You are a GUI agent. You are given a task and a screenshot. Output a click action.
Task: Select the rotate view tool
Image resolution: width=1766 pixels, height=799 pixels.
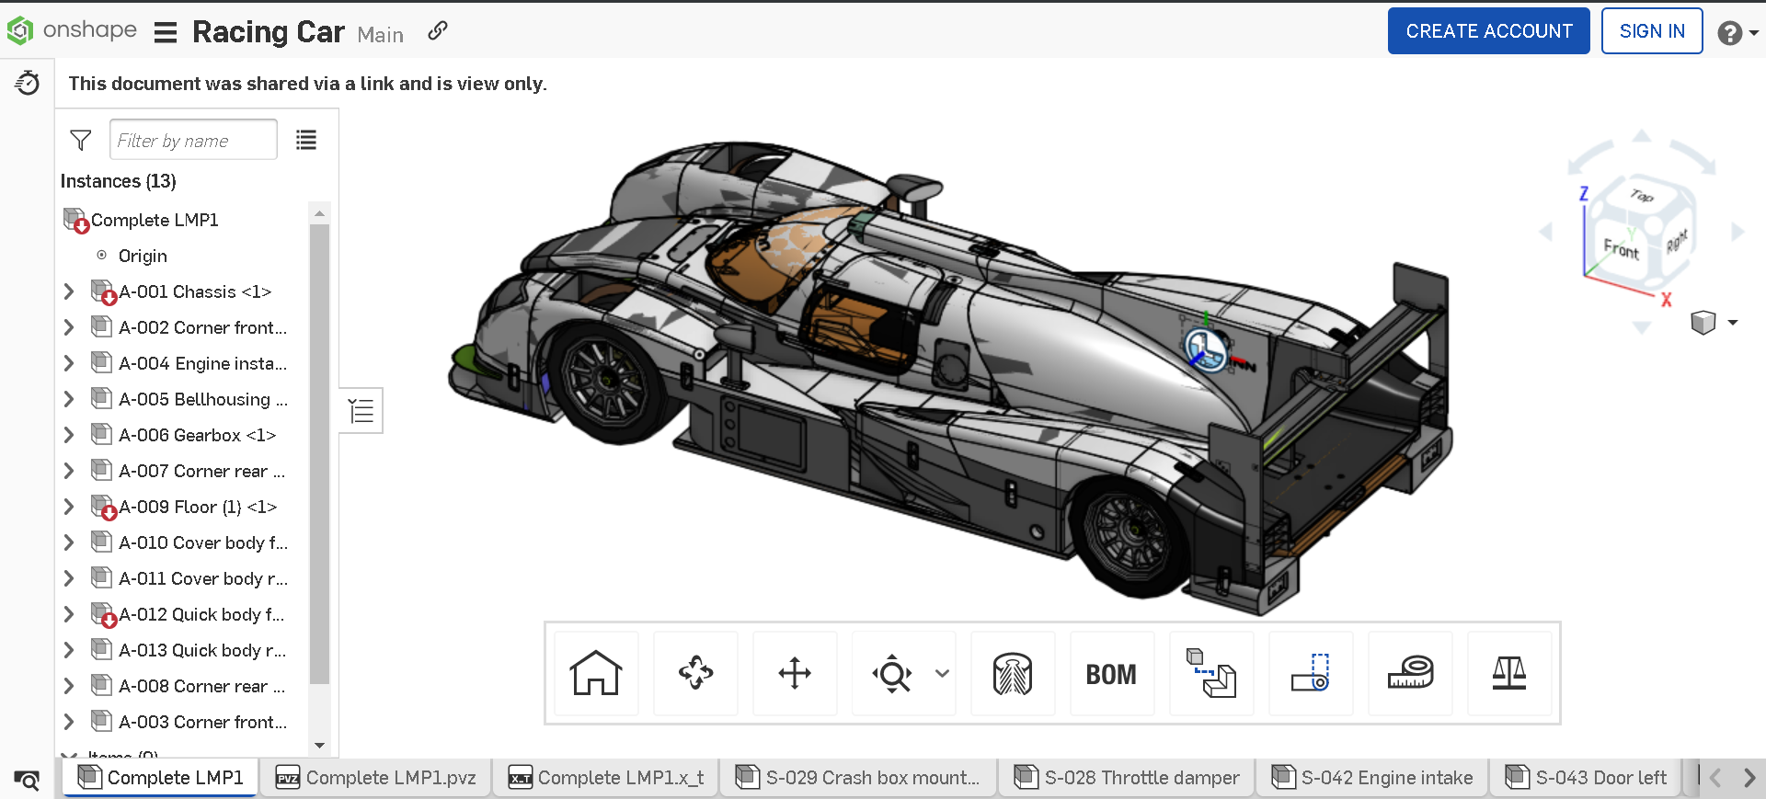click(x=695, y=673)
